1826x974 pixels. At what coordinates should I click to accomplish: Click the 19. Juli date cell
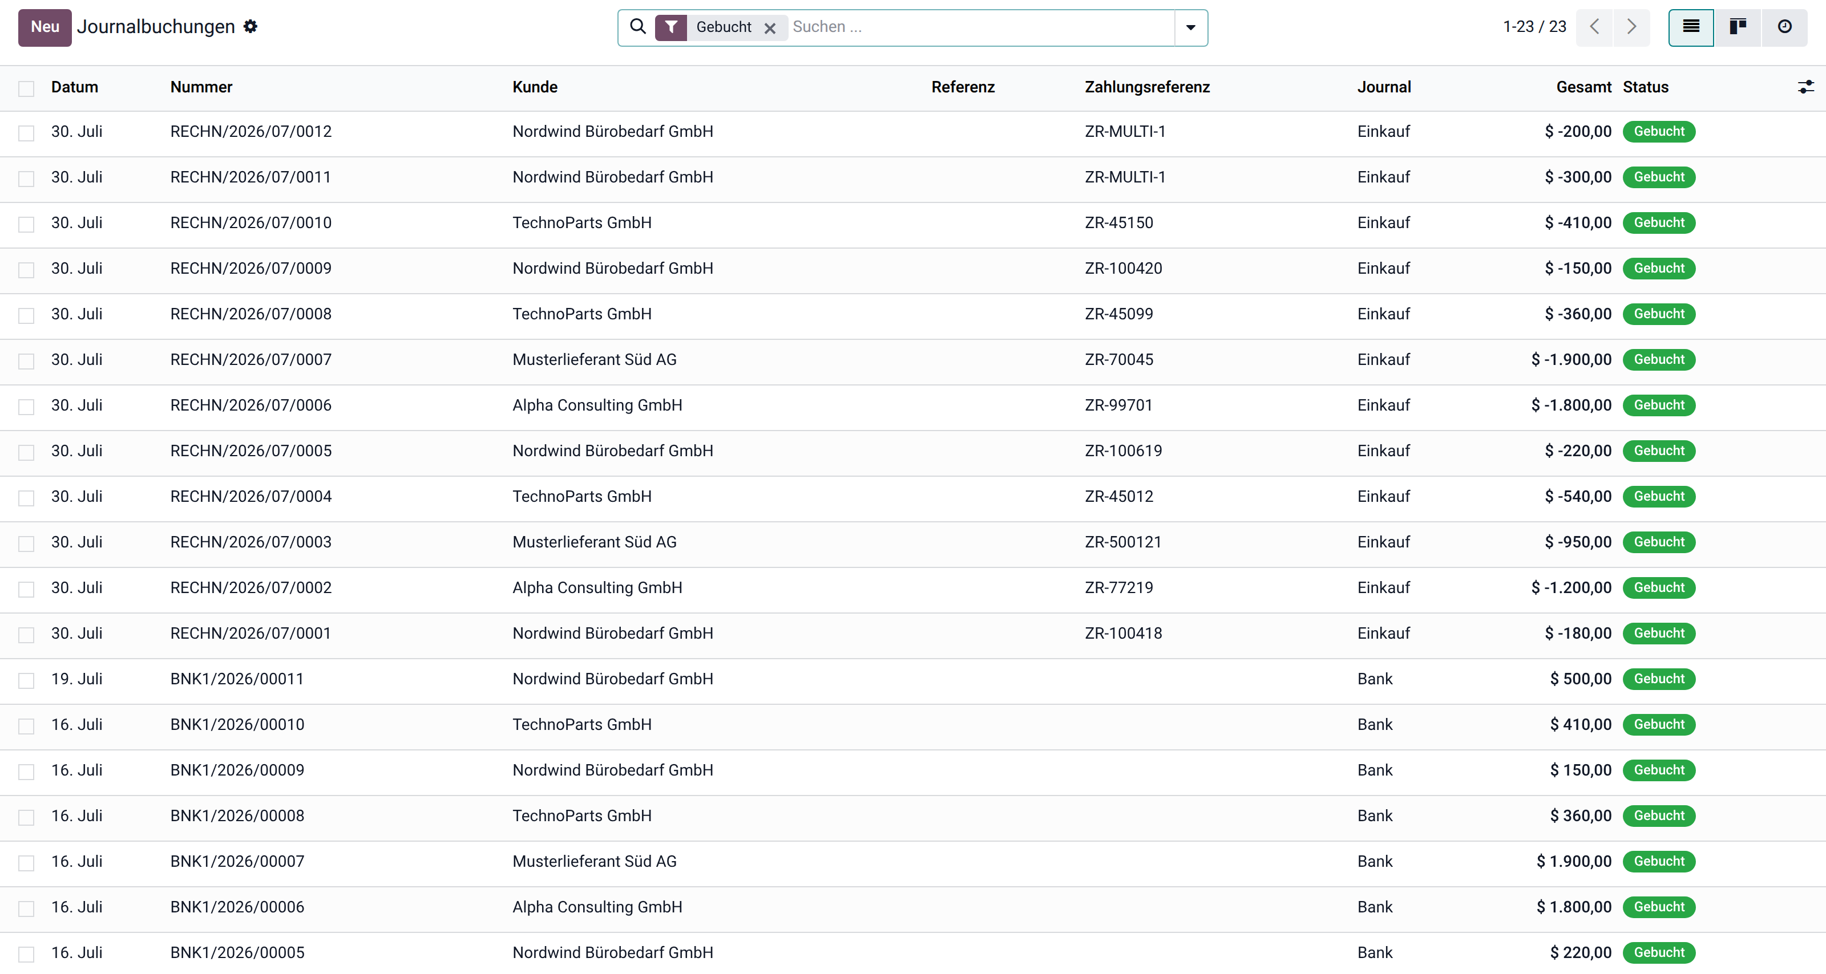pyautogui.click(x=76, y=679)
